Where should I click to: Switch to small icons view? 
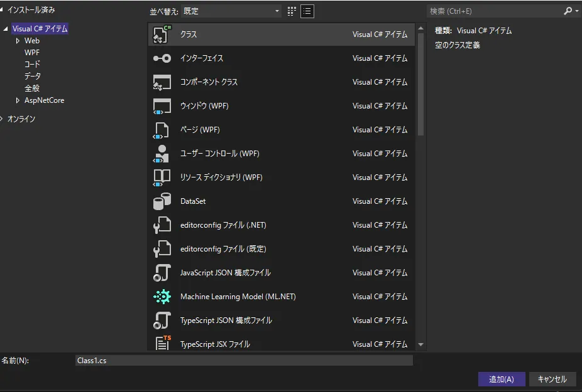[292, 11]
